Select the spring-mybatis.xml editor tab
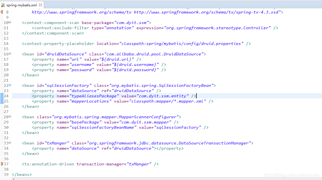 [22, 5]
